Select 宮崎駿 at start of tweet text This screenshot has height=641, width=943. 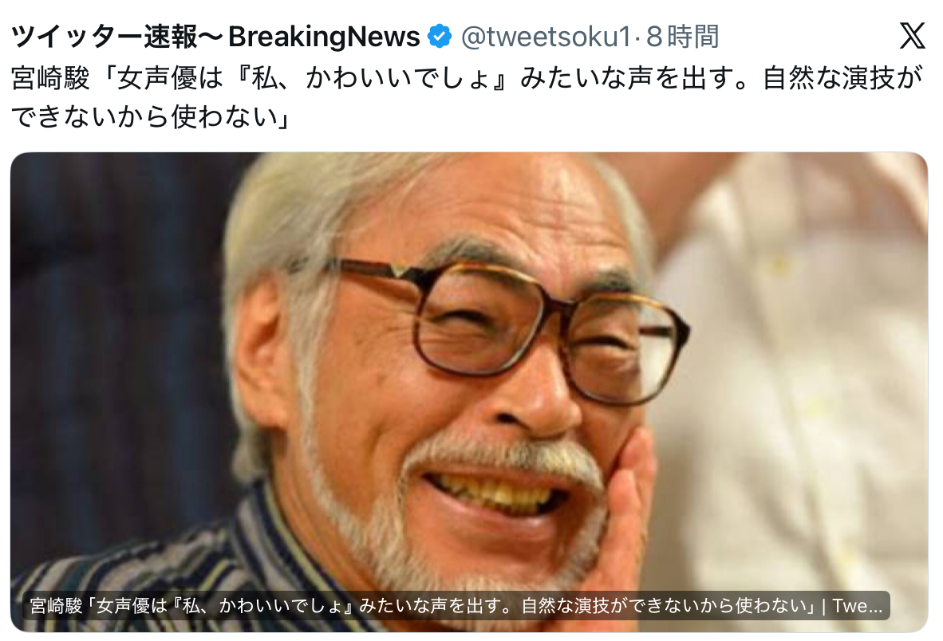pyautogui.click(x=50, y=79)
